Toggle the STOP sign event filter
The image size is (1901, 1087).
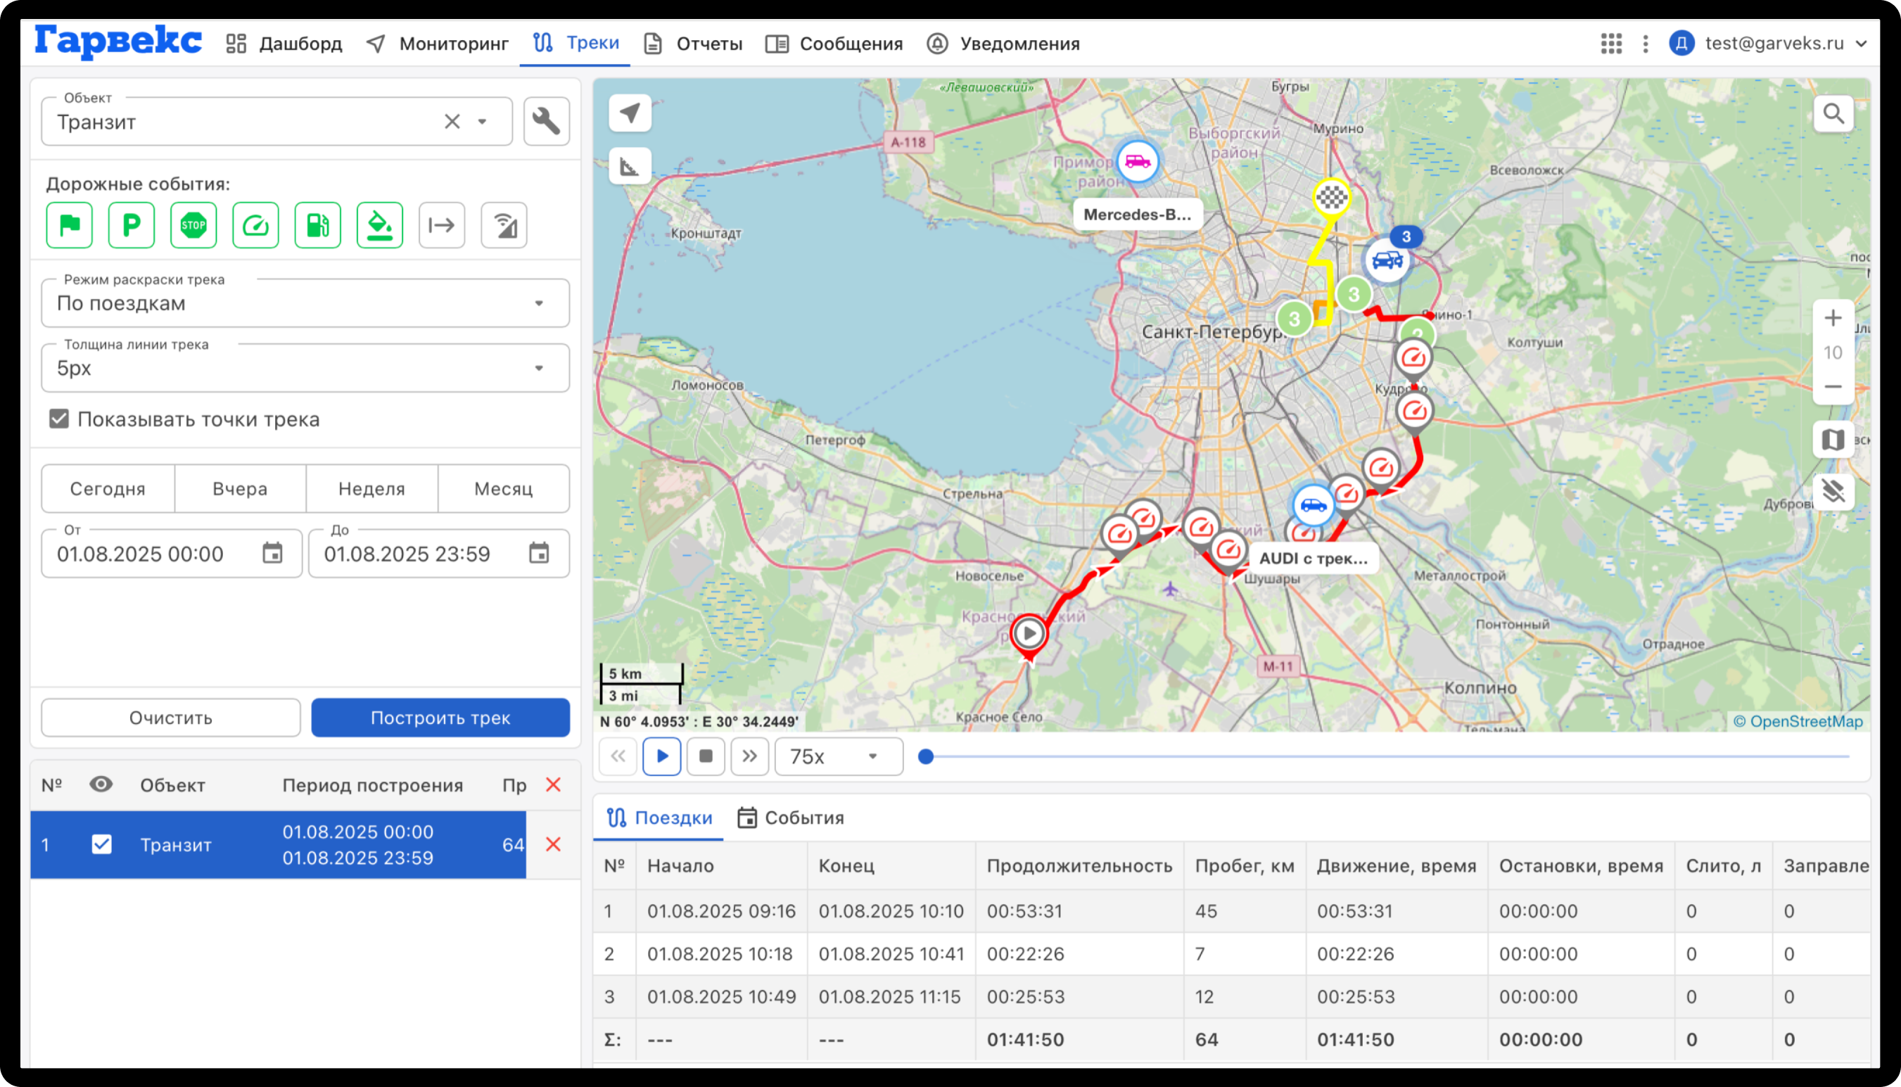pyautogui.click(x=193, y=224)
